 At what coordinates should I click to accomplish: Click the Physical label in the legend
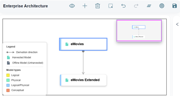coord(16,80)
